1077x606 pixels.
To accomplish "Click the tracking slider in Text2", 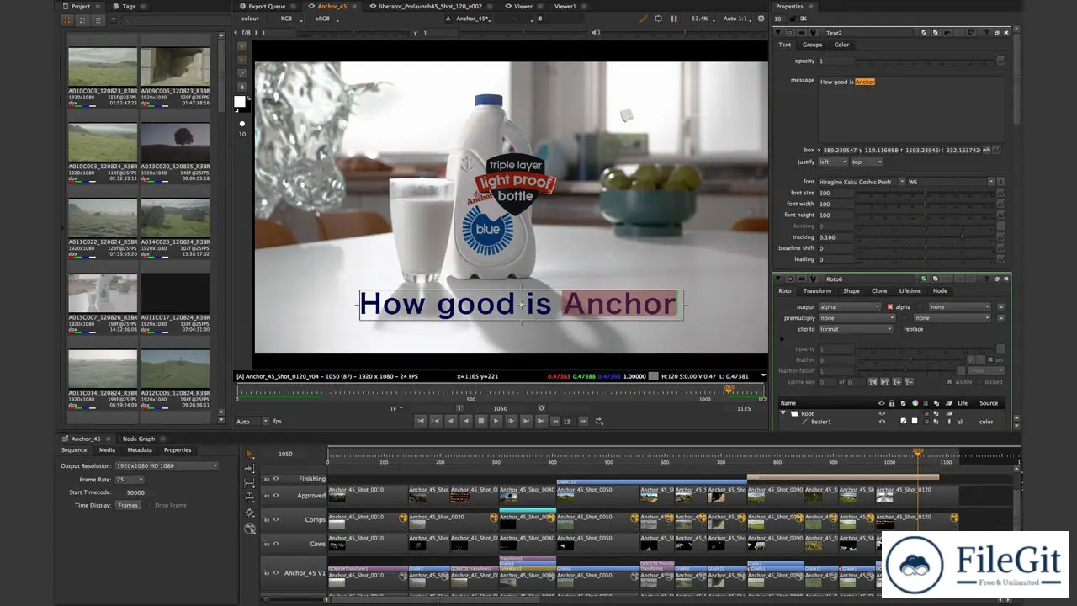I will 925,237.
